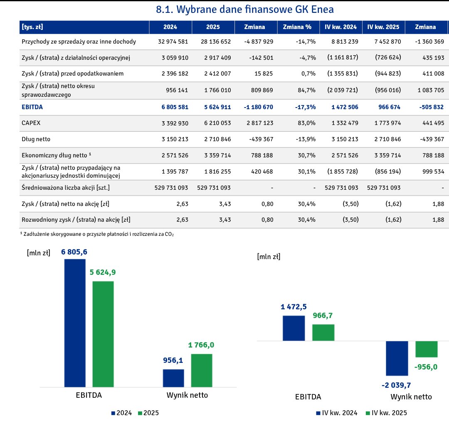This screenshot has width=449, height=421.
Task: Click the value '(1 161 817)'
Action: tap(343, 57)
